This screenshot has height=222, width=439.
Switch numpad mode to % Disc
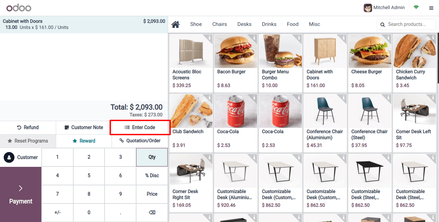(x=152, y=176)
